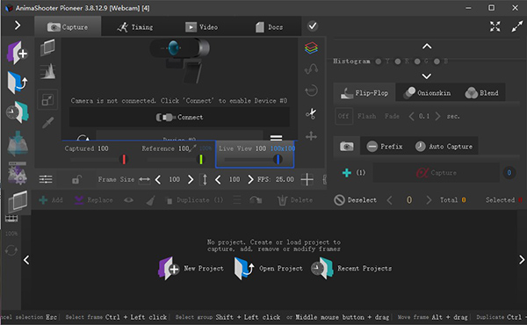
Task: Click the import download icon in sidebar
Action: 18,143
